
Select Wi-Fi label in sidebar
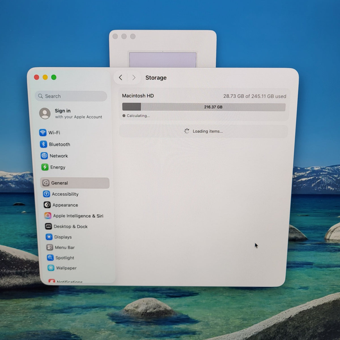54,133
